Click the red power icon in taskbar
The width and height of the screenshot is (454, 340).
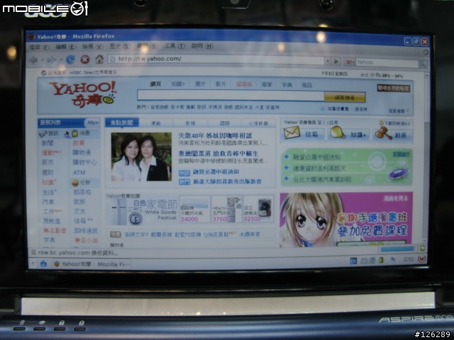coord(421,259)
